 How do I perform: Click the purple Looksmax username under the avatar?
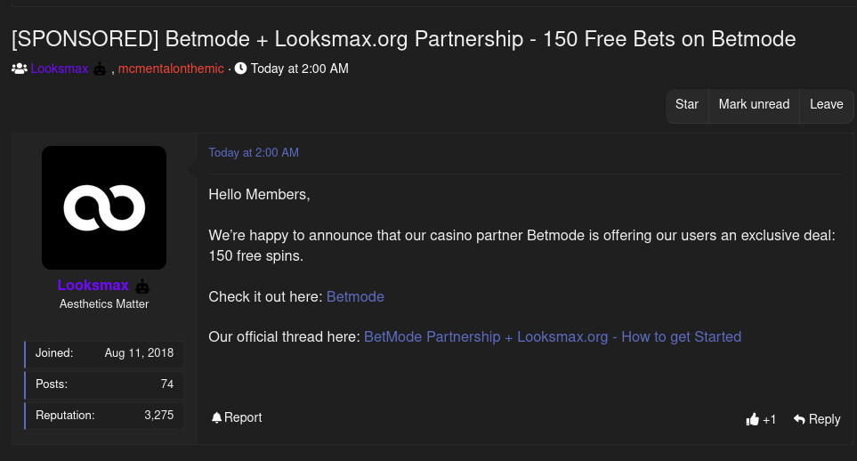click(93, 286)
